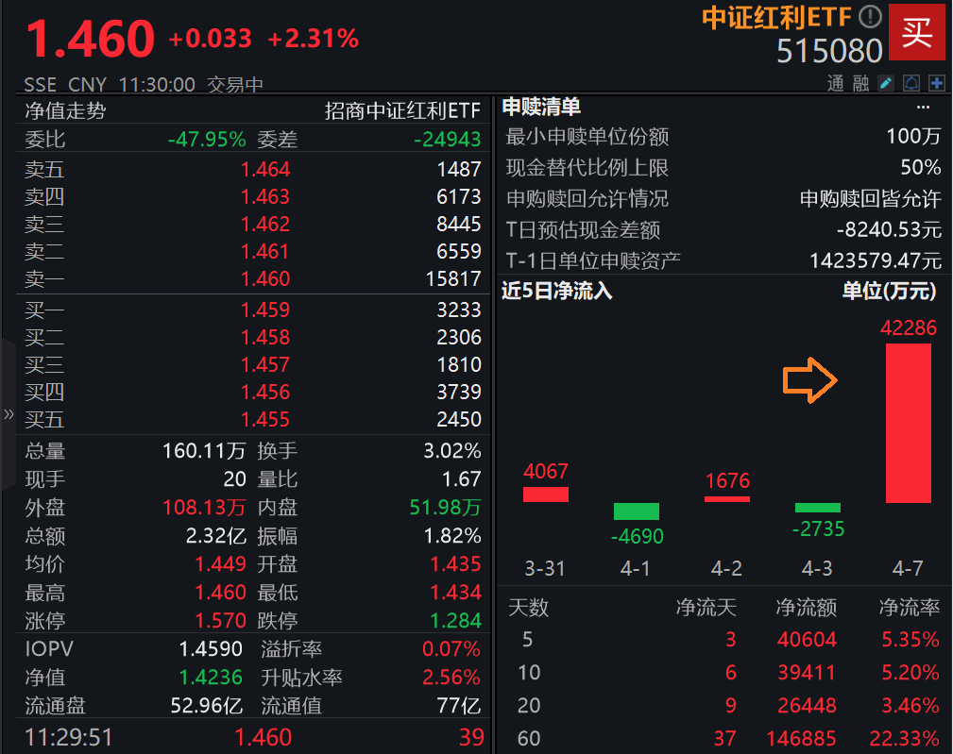Select the 卖五 price 1.464

(x=265, y=169)
